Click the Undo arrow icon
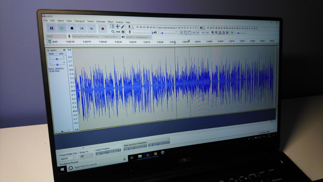 tap(203, 33)
